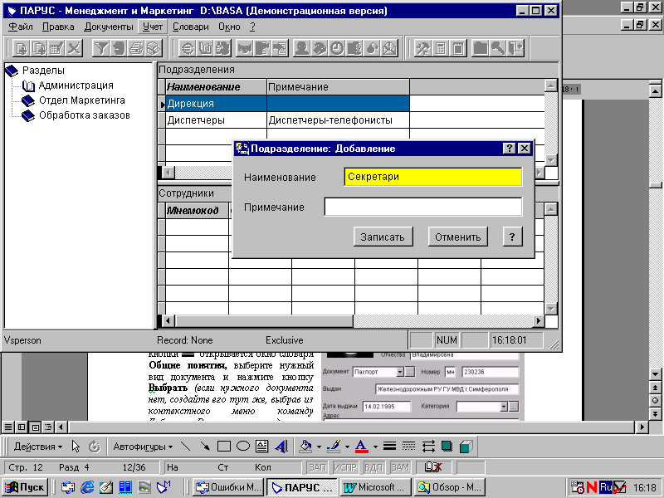Open the fill color dropdown arrow

point(319,447)
